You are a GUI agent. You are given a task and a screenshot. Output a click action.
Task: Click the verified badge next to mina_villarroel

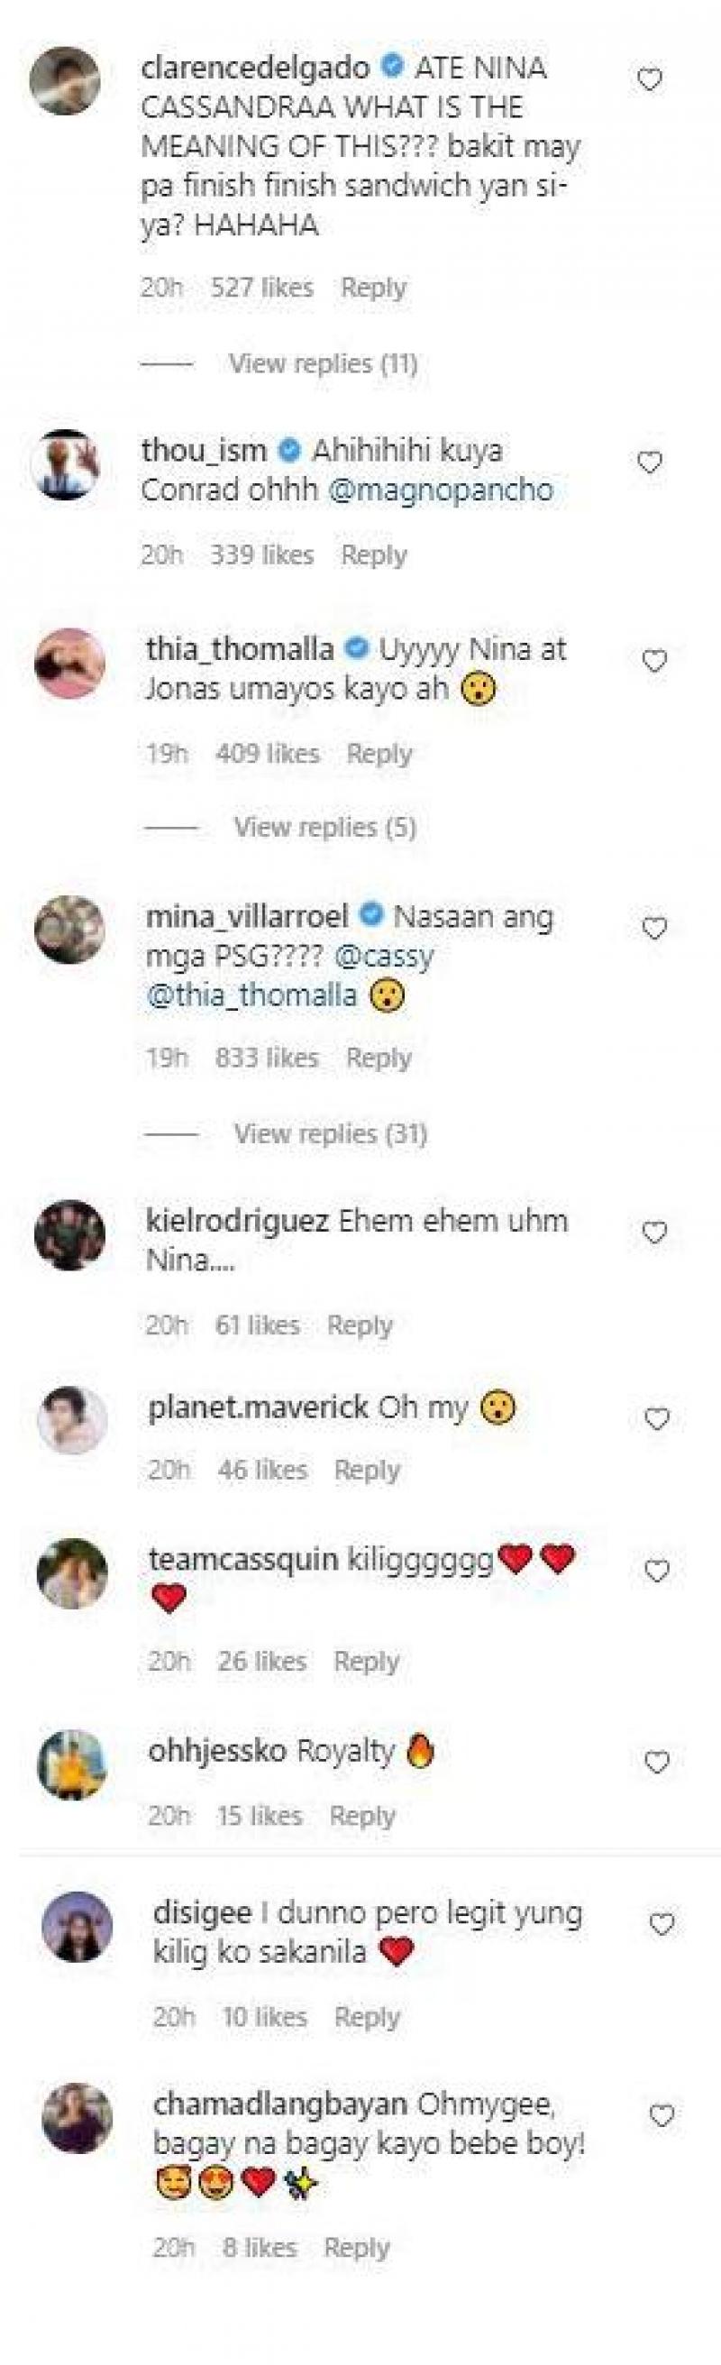(x=372, y=912)
